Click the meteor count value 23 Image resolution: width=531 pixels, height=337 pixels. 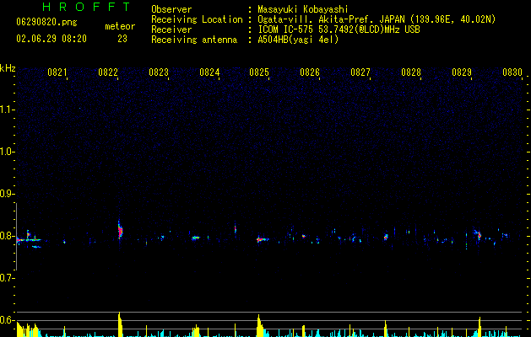tap(122, 39)
